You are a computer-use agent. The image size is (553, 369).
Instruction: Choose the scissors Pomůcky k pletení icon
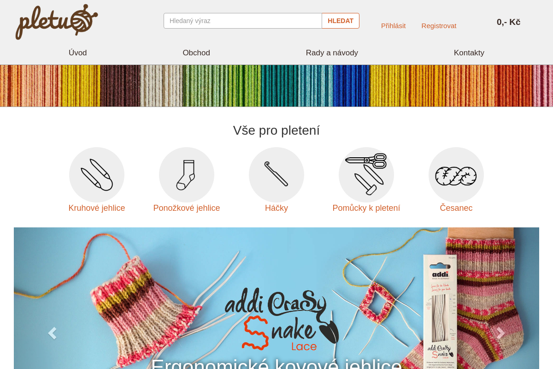click(x=366, y=175)
